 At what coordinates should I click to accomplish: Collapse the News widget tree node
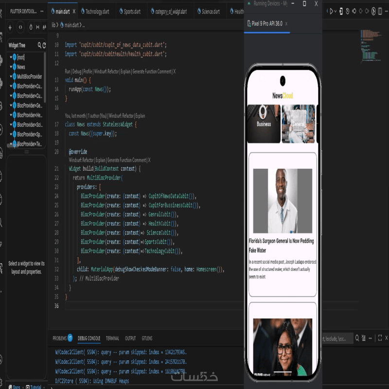point(11,67)
